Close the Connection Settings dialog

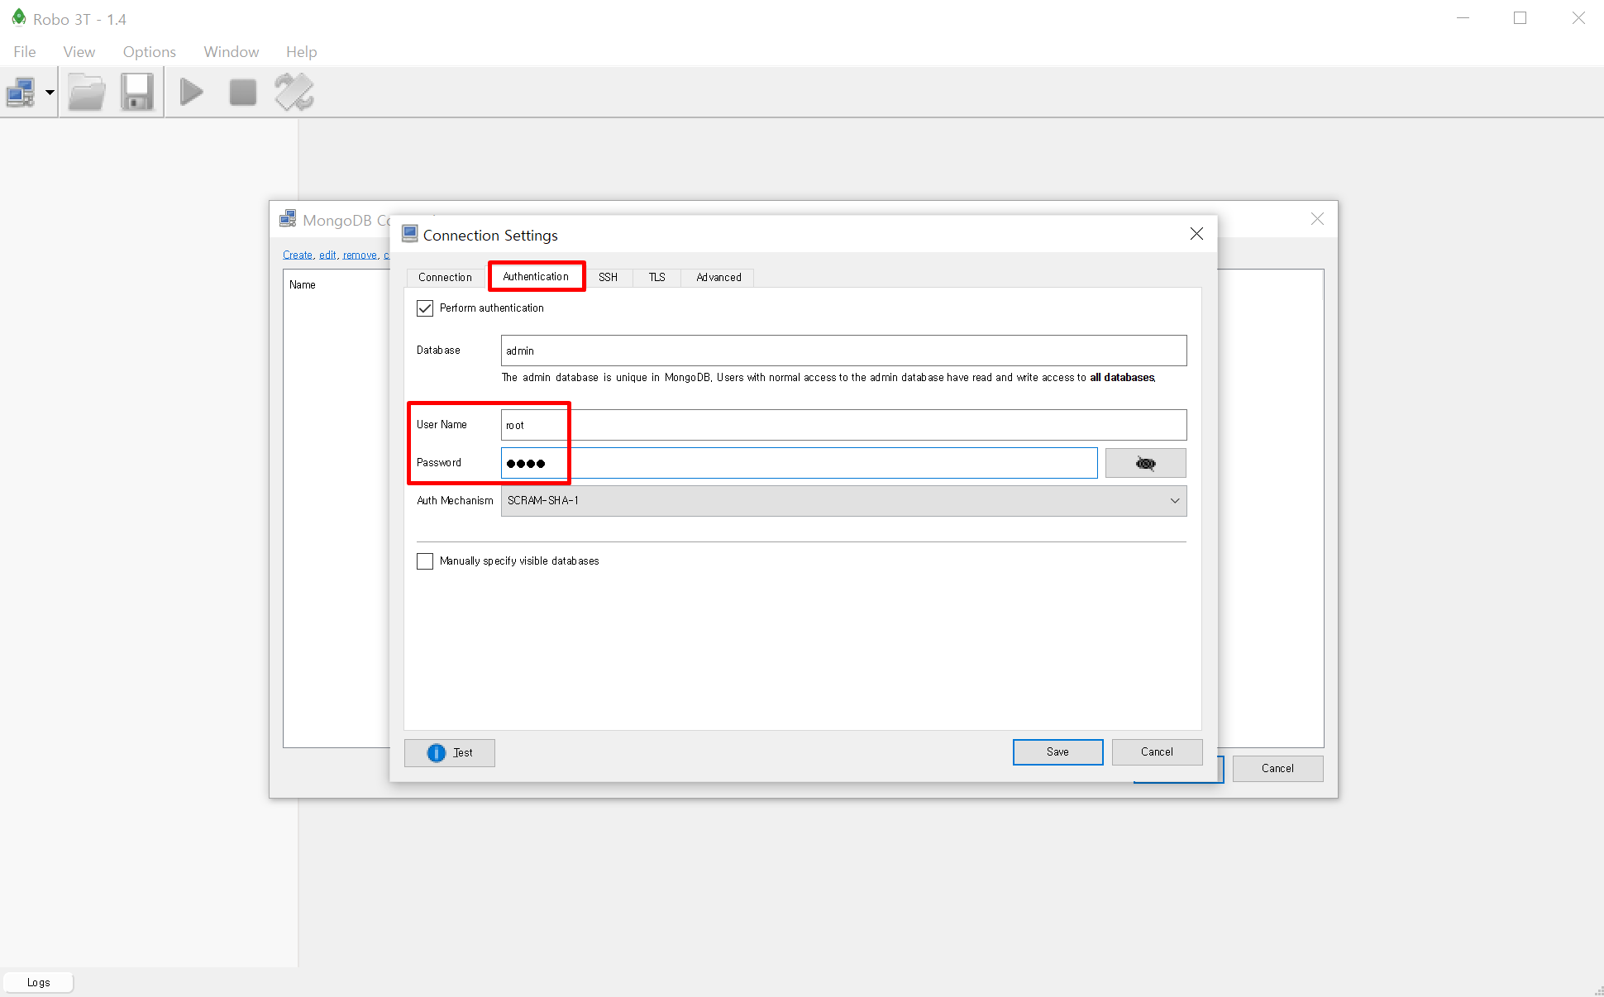click(x=1196, y=234)
